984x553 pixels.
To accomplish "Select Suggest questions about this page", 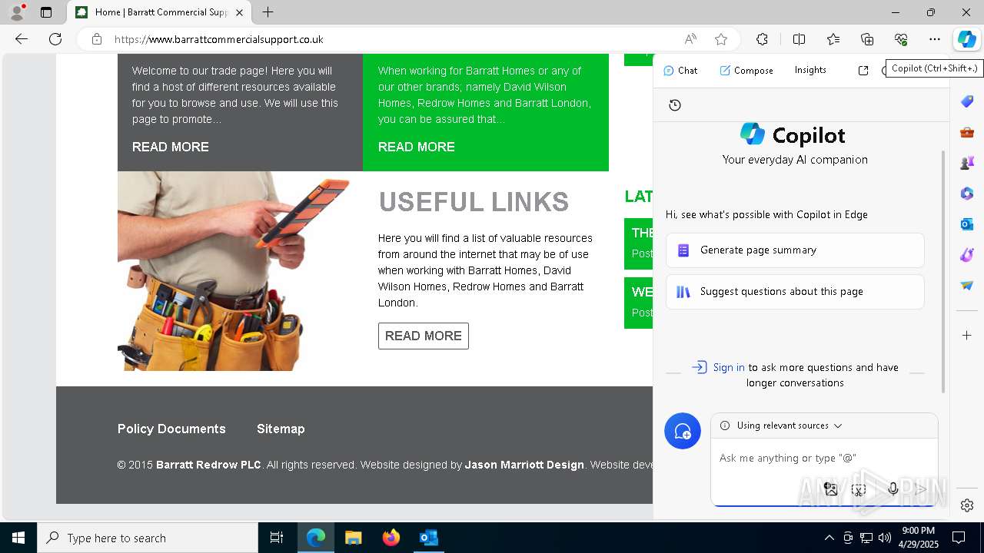I will click(x=795, y=292).
